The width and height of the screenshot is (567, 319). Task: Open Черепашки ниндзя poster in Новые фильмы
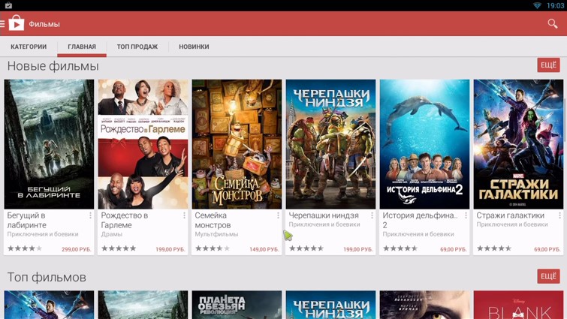pyautogui.click(x=330, y=144)
